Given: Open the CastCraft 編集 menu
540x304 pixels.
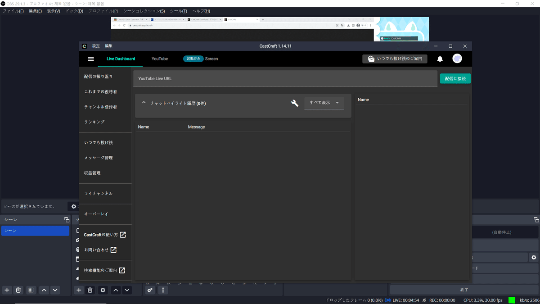Looking at the screenshot, I should click(108, 46).
